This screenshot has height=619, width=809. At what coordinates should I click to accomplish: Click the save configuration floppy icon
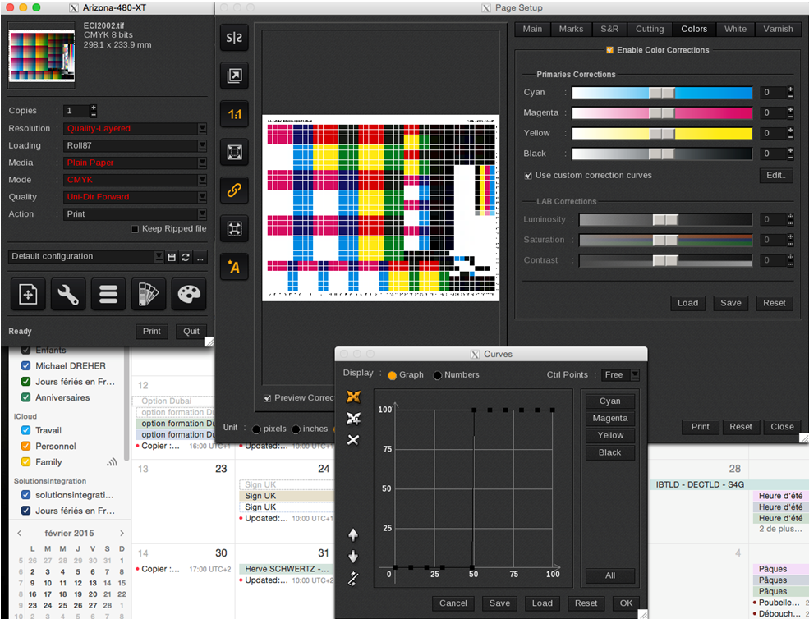172,257
